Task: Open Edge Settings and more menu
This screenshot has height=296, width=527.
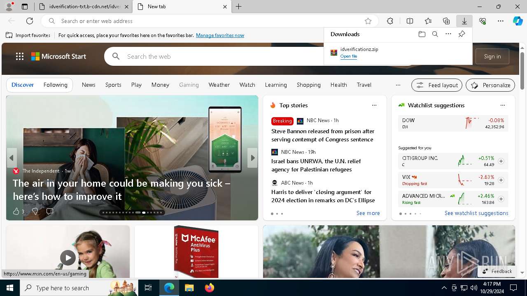Action: pyautogui.click(x=501, y=21)
